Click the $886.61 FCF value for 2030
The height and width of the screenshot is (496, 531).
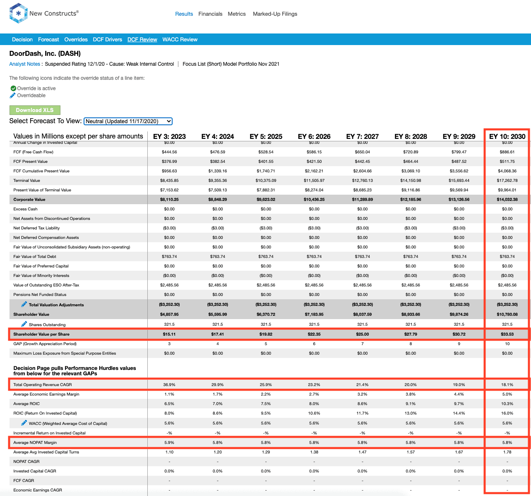(507, 152)
